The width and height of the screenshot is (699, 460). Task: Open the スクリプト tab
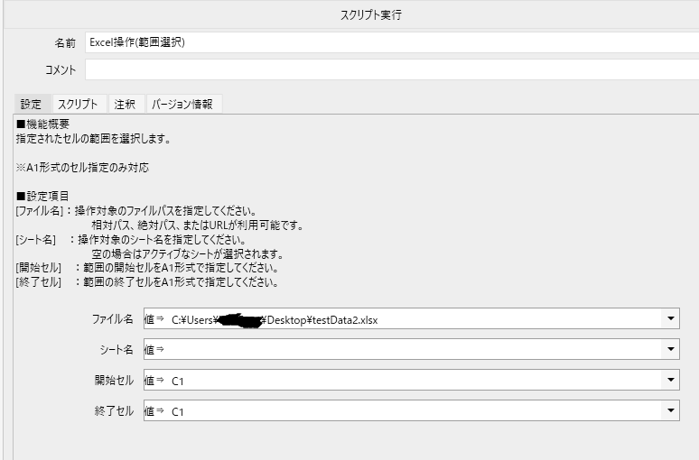78,104
